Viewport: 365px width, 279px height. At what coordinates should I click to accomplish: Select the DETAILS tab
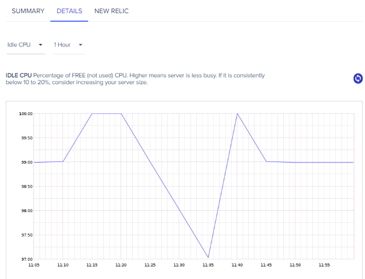[69, 11]
